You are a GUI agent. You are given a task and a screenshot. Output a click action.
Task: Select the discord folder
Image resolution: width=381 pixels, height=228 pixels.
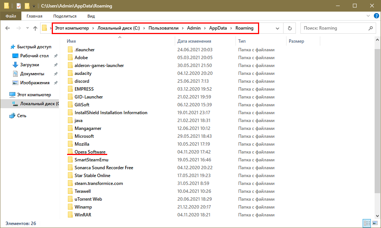pyautogui.click(x=82, y=81)
